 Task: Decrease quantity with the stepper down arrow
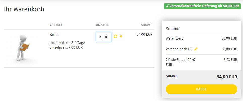[106, 38]
